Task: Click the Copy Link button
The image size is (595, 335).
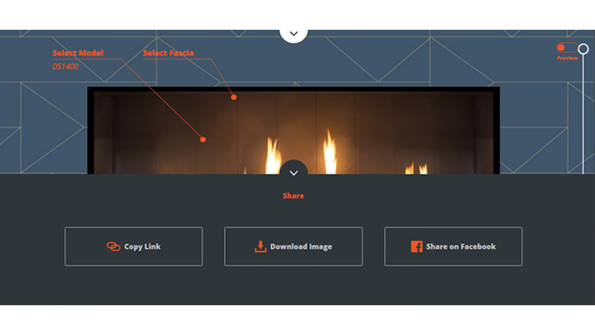Action: point(133,247)
